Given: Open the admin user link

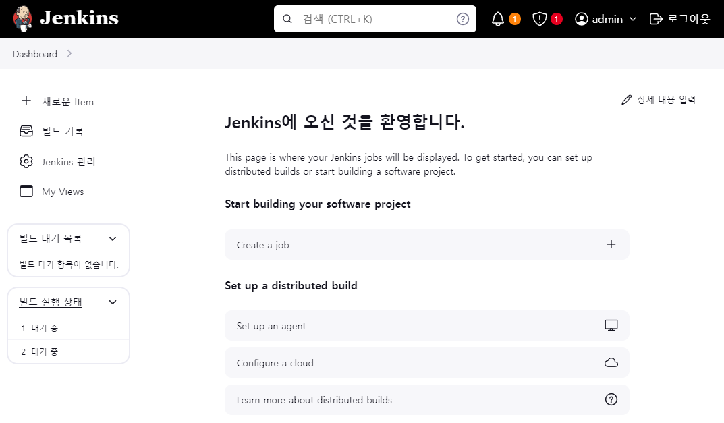Looking at the screenshot, I should pyautogui.click(x=606, y=19).
